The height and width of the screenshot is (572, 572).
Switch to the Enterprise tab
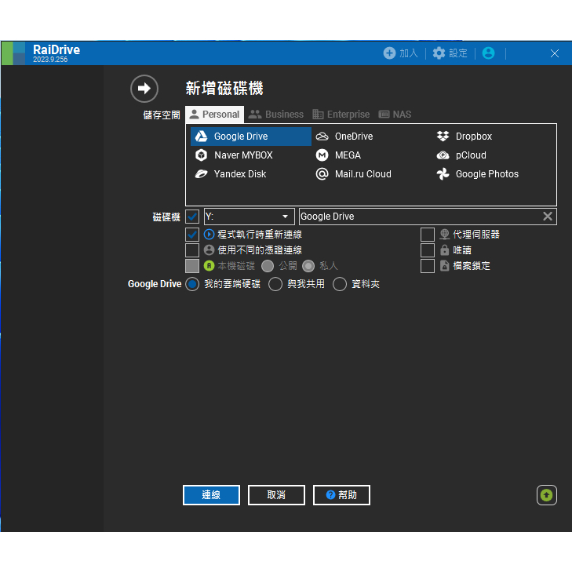(341, 115)
